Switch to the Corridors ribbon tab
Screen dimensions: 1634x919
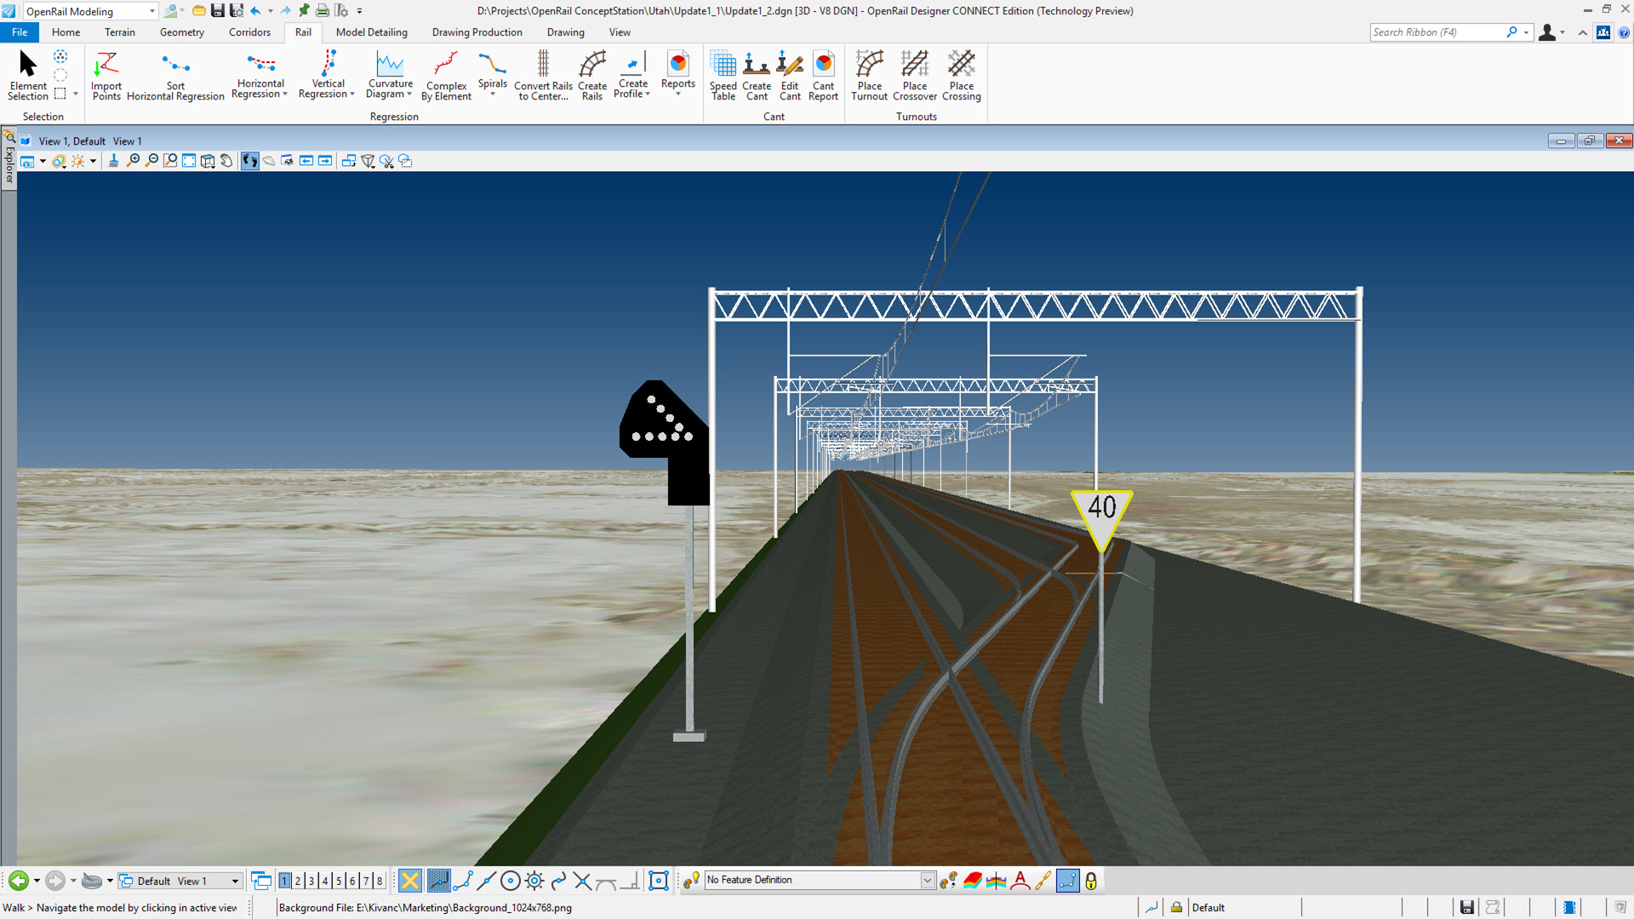249,32
